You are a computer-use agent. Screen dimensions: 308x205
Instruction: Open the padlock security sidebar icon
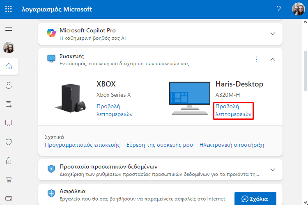pos(9,161)
